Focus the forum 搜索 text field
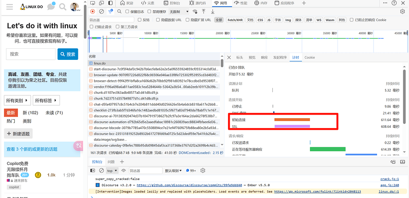 (x=30, y=54)
